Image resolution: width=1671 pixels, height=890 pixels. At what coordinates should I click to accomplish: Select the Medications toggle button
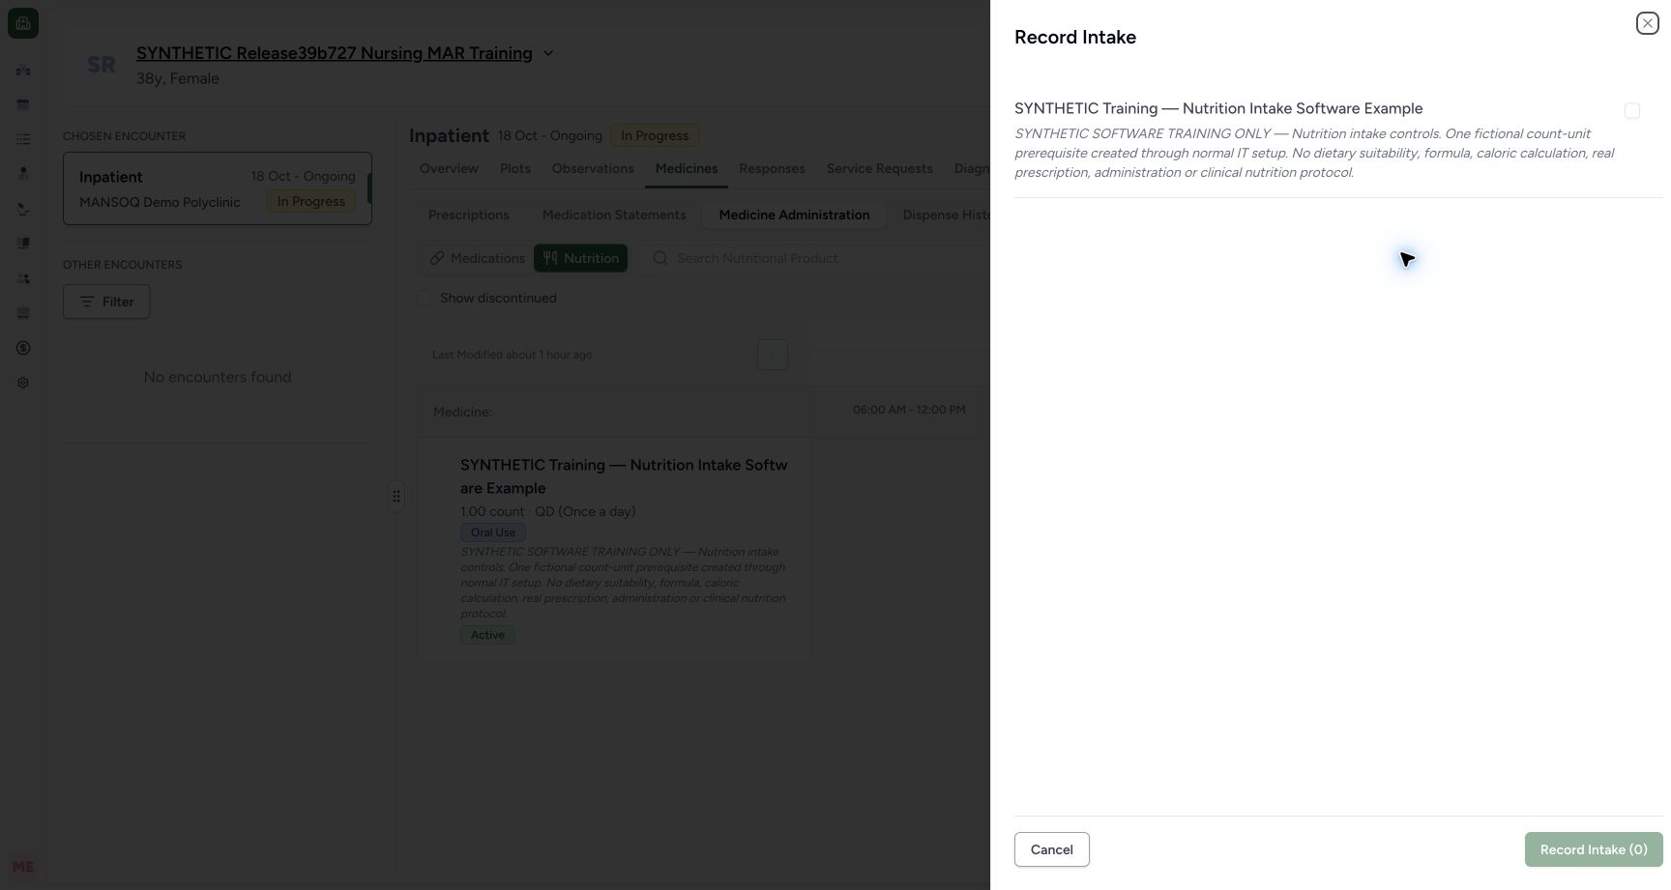click(477, 258)
